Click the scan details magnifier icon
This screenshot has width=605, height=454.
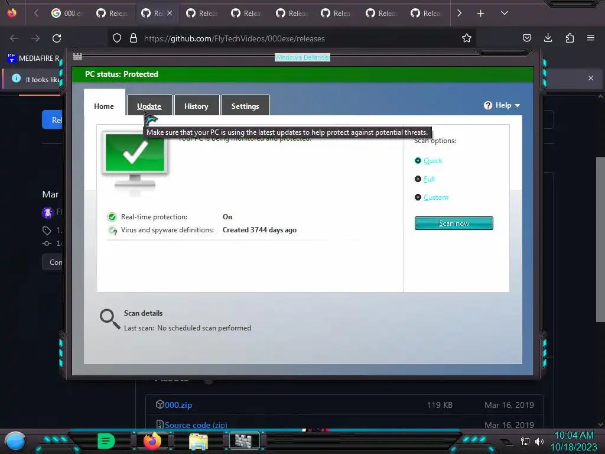point(110,319)
